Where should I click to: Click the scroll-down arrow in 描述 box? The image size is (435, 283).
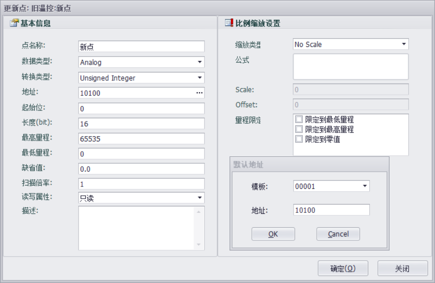coord(199,244)
